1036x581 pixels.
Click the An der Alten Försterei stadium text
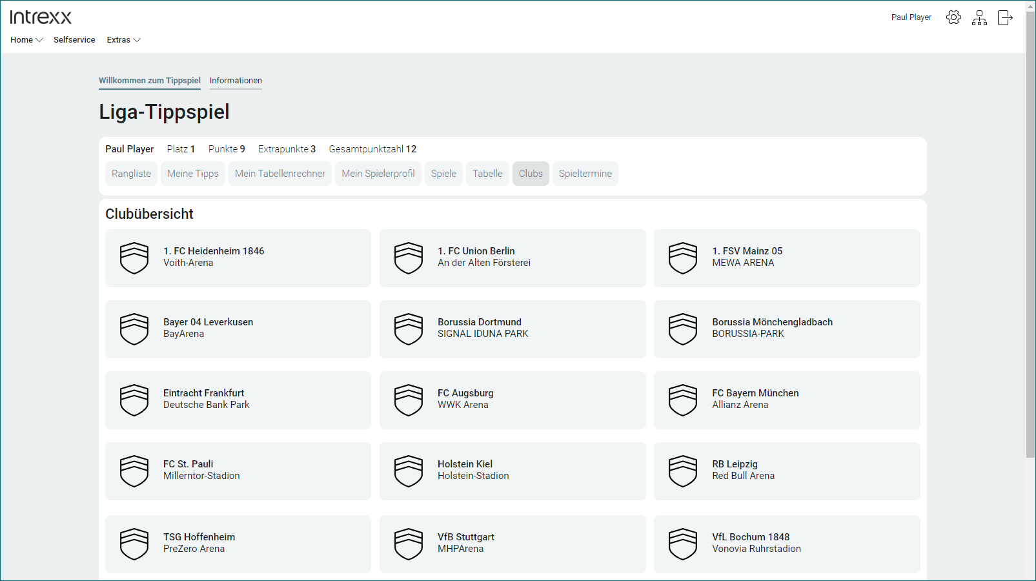484,263
